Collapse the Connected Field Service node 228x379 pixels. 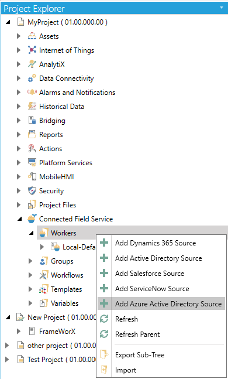(x=19, y=219)
